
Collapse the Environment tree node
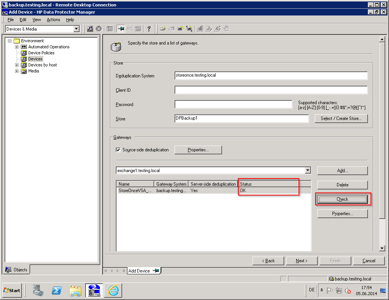pyautogui.click(x=9, y=41)
